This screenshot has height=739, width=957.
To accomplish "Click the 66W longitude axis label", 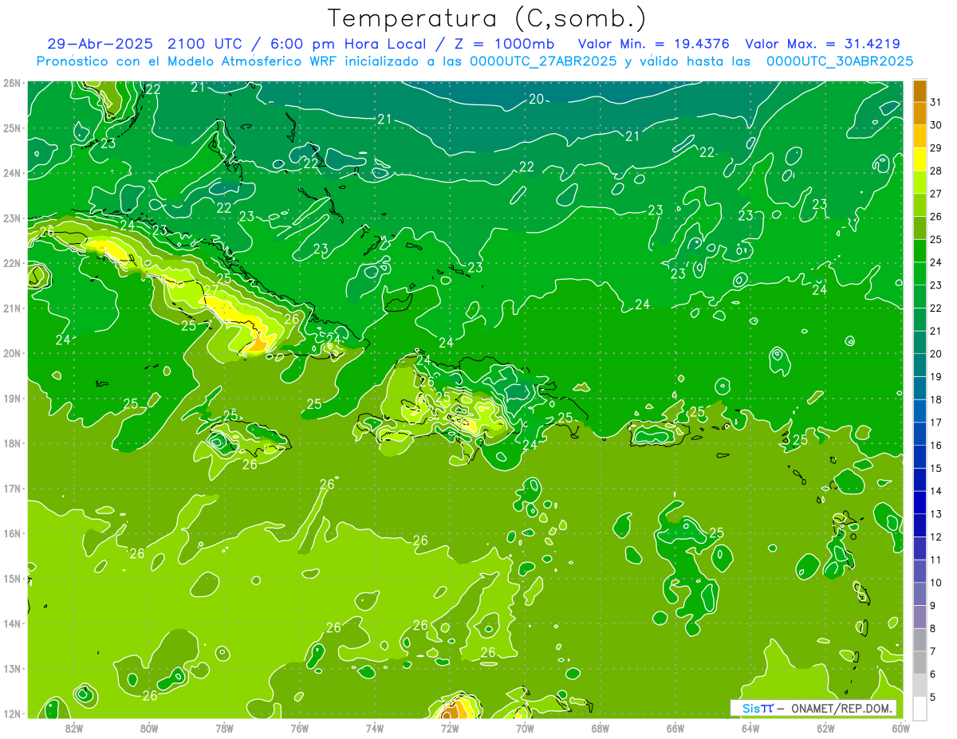I will (x=675, y=727).
